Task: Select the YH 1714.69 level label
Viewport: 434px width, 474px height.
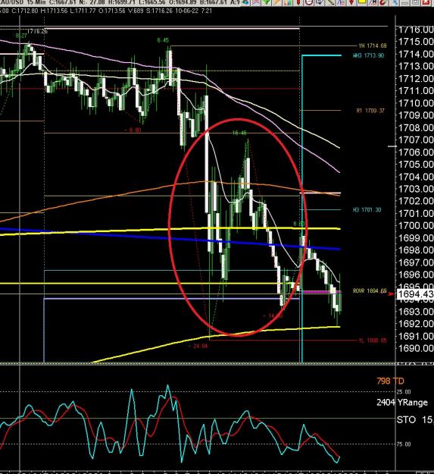Action: 373,46
